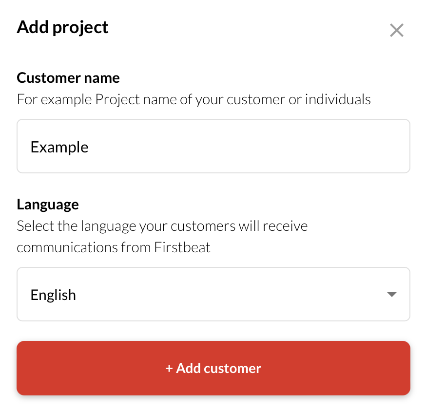Image resolution: width=426 pixels, height=411 pixels.
Task: Click the language communications helper text
Action: pyautogui.click(x=162, y=237)
